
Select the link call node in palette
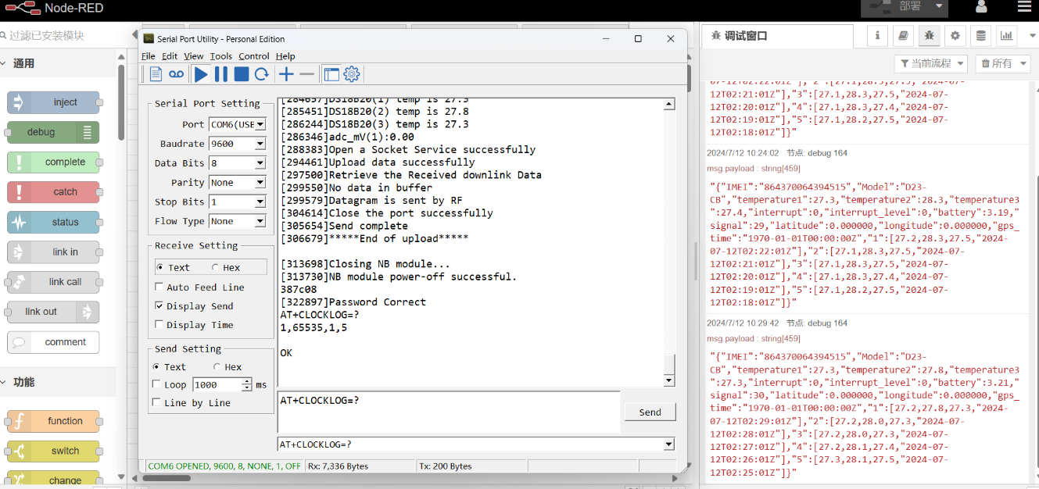(53, 282)
